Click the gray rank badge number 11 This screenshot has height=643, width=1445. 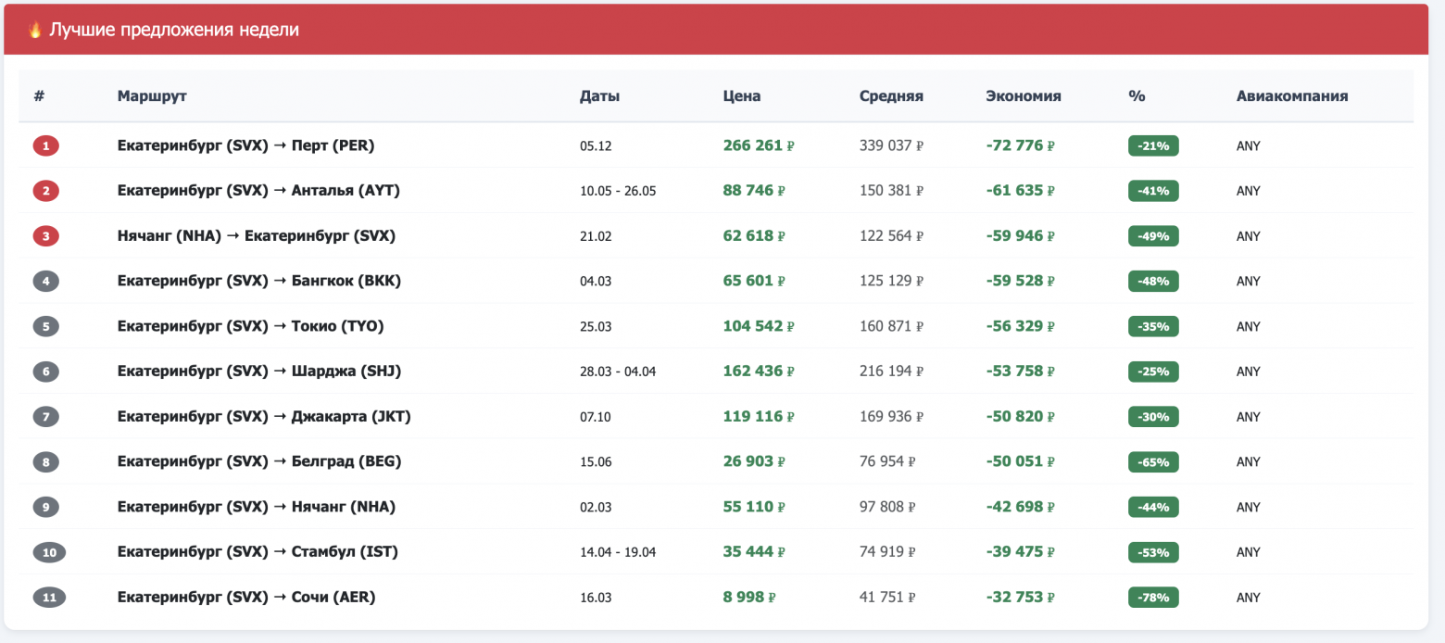coord(50,598)
